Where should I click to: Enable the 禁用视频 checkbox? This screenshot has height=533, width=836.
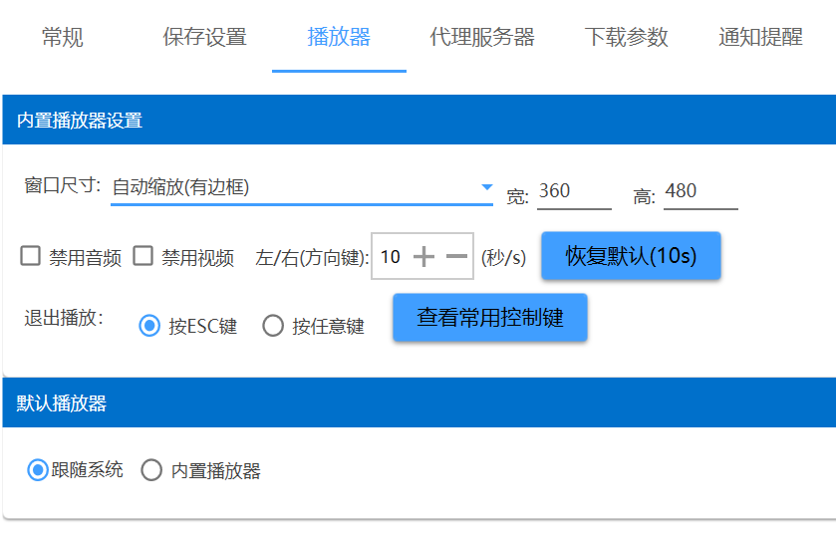142,255
